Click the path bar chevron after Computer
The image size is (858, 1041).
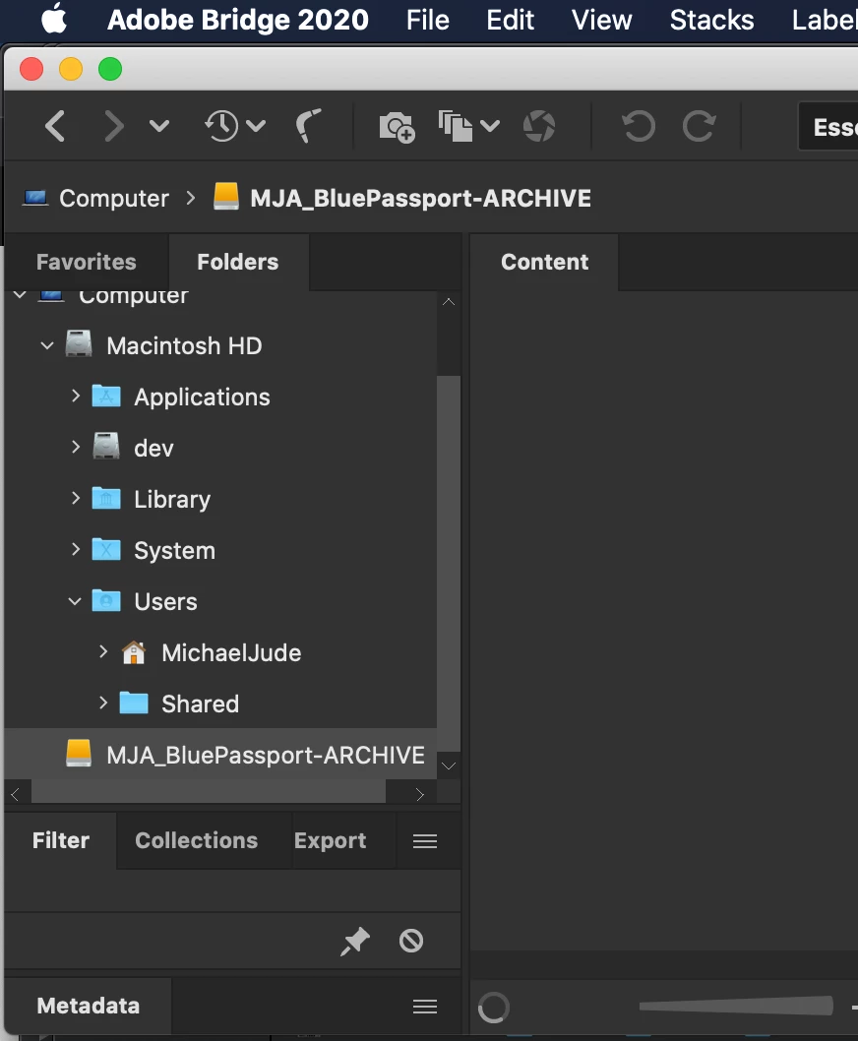191,198
